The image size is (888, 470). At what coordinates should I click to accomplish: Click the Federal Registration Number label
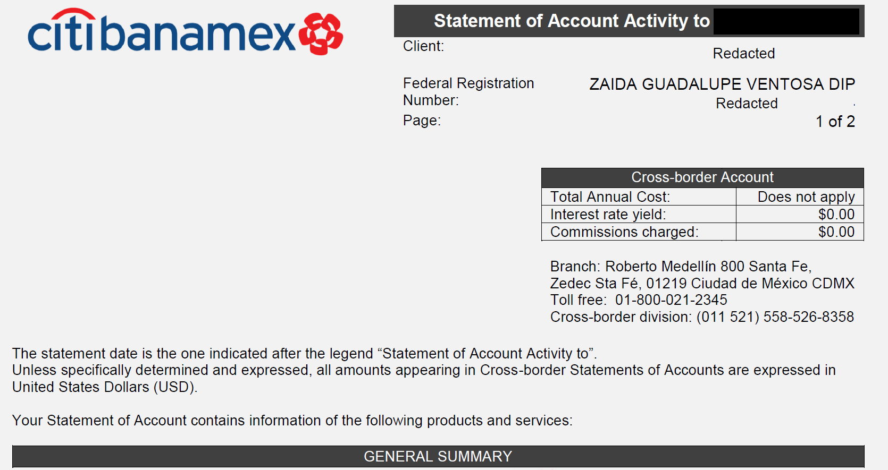tap(468, 91)
